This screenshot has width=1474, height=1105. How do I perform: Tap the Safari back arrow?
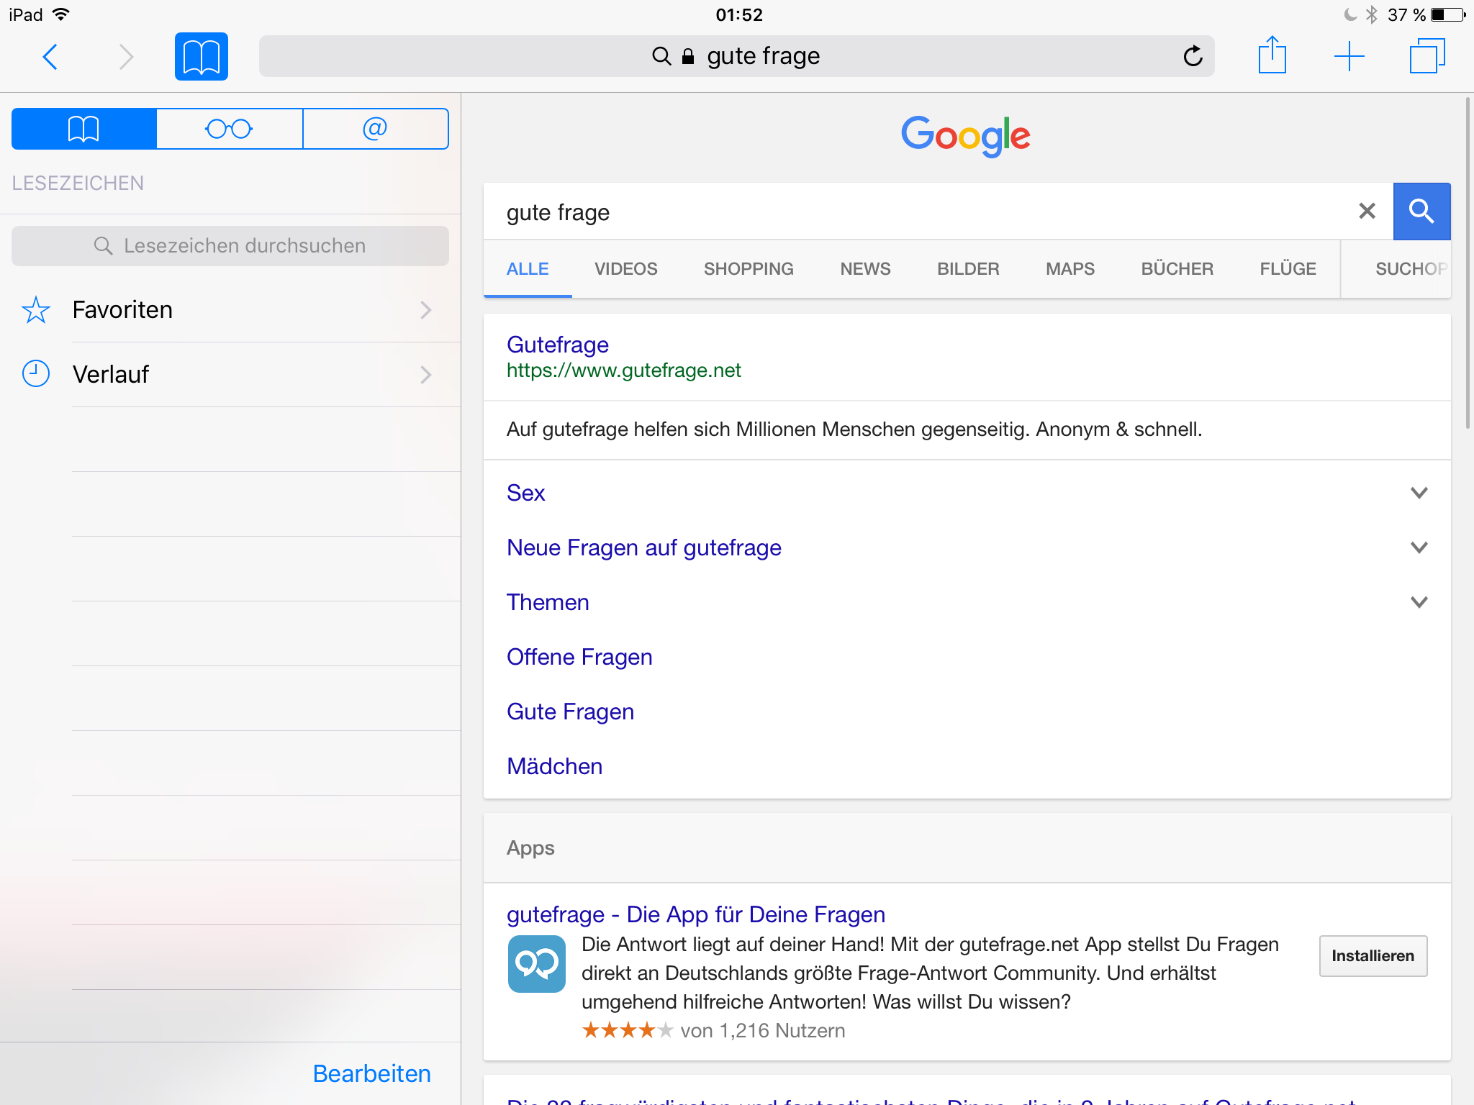(x=50, y=56)
